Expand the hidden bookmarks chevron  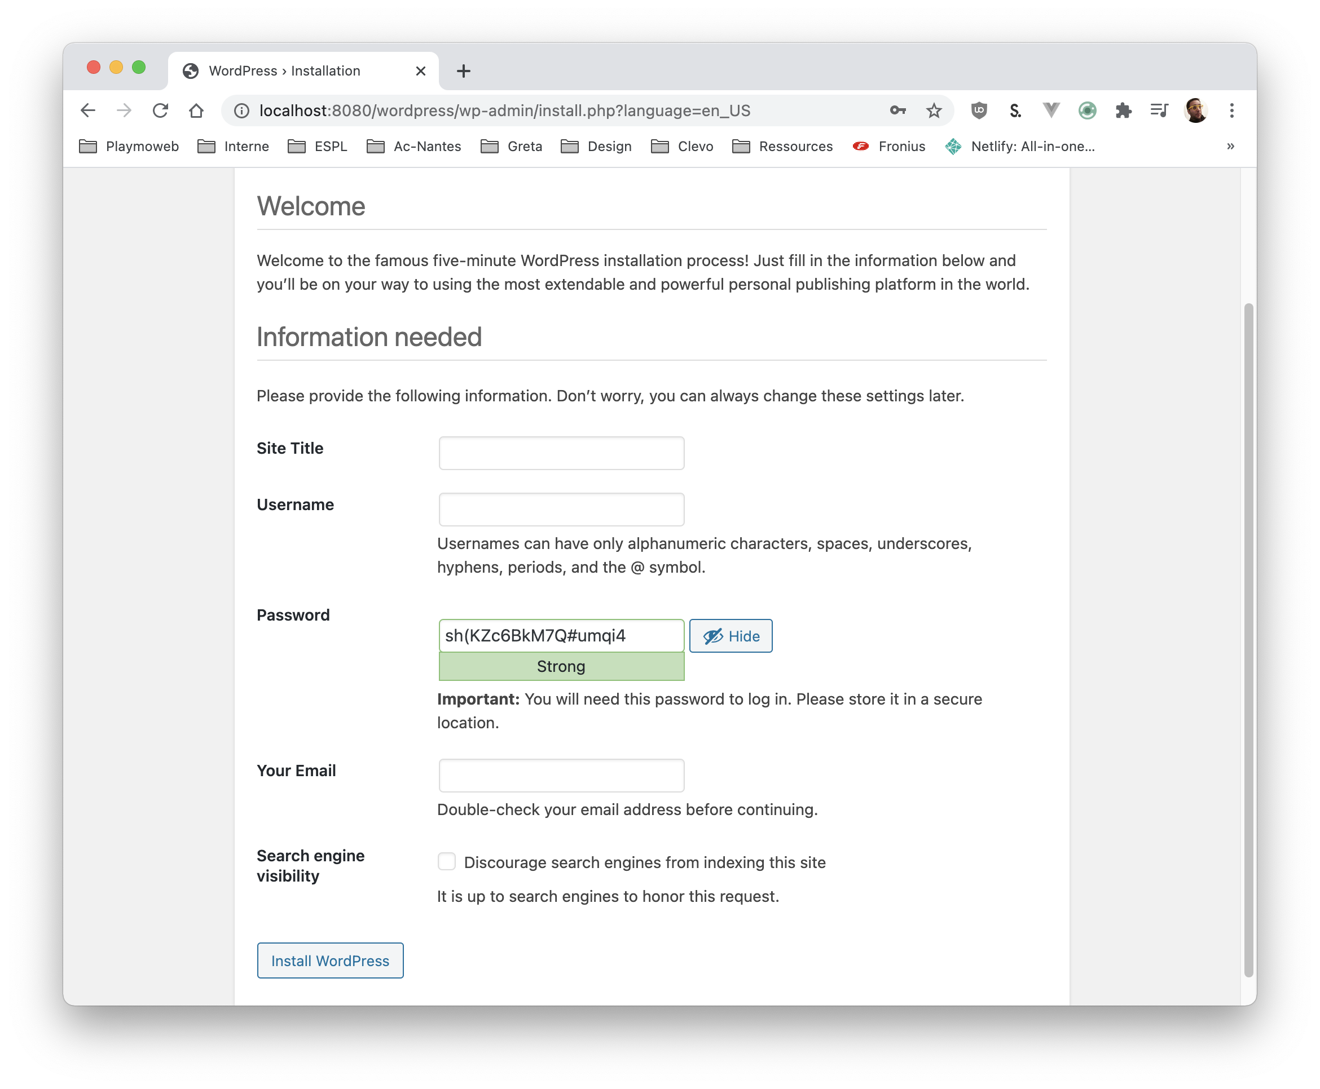point(1230,146)
